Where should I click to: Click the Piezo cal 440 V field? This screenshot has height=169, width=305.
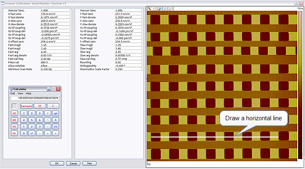coord(55,62)
